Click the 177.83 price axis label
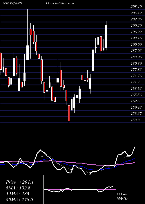The width and height of the screenshot is (145, 204). (x=136, y=69)
